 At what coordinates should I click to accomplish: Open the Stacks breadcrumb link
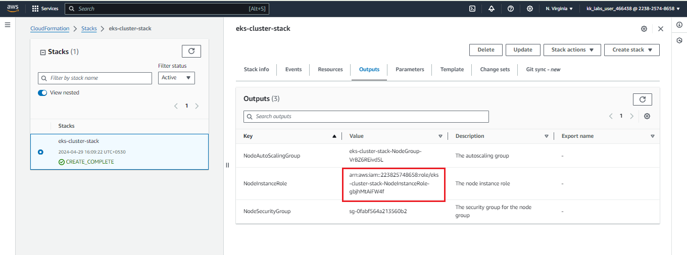89,28
